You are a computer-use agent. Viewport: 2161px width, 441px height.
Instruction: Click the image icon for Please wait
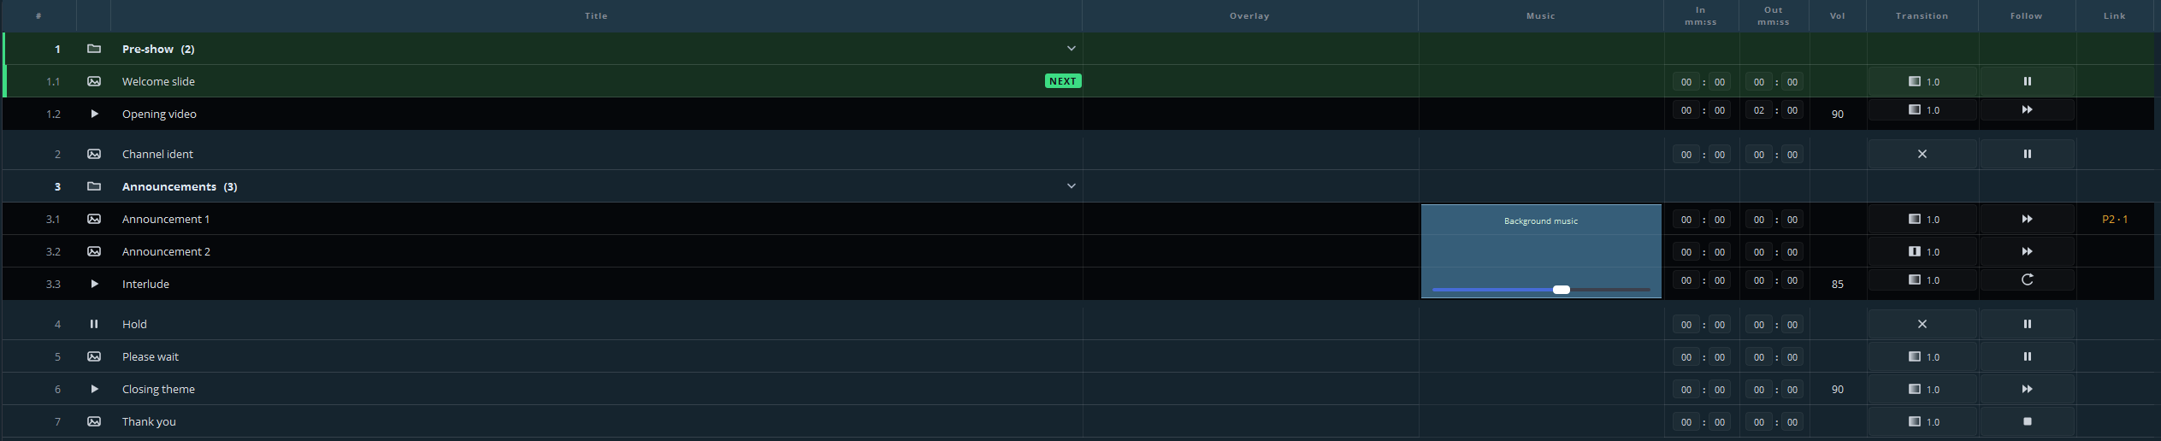pos(94,356)
